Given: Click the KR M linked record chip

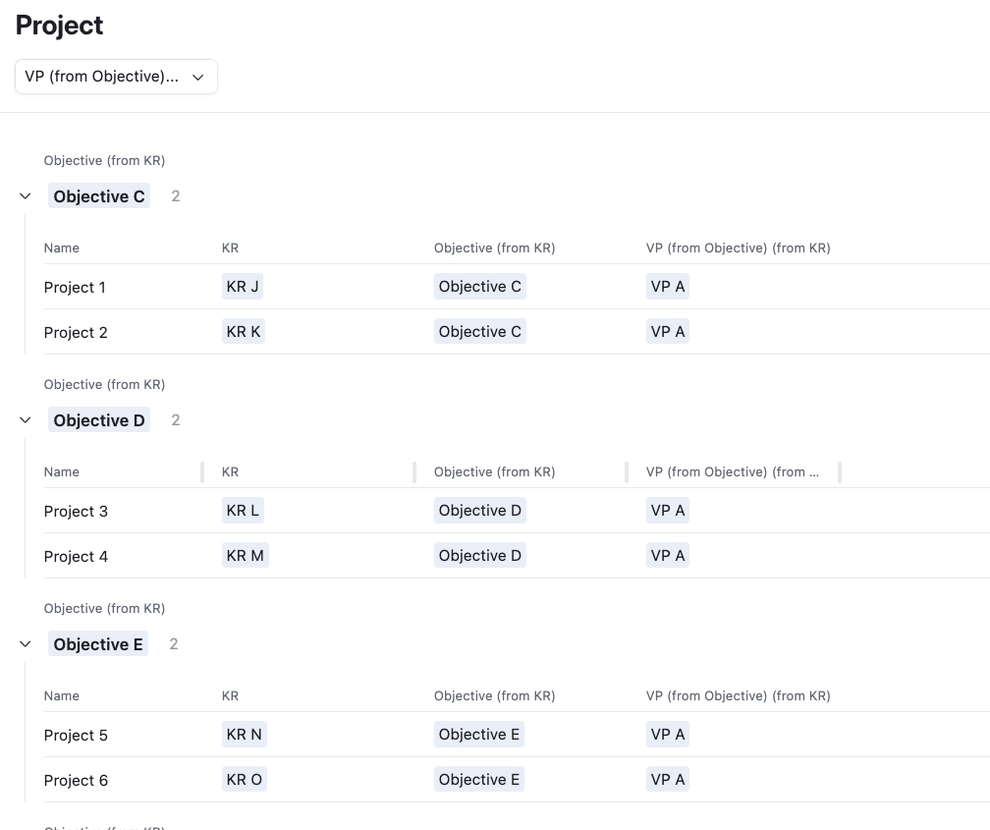Looking at the screenshot, I should [x=245, y=556].
